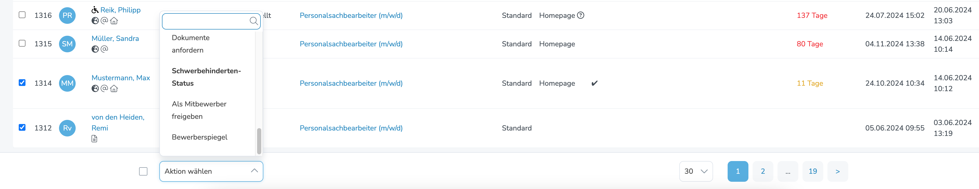This screenshot has width=979, height=189.
Task: Click the MM avatar for Mustermann, Max
Action: 67,83
